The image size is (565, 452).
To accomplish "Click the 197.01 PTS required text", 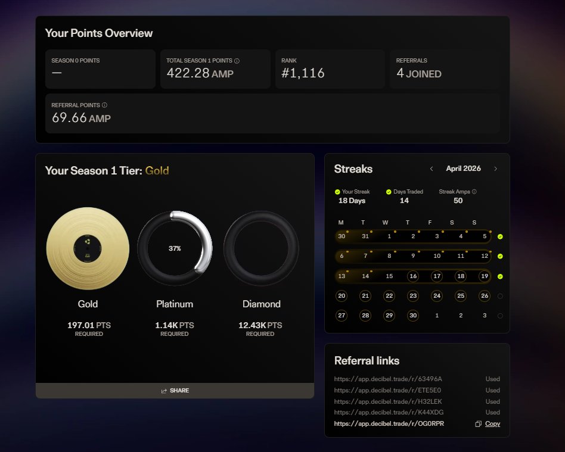I will [89, 329].
